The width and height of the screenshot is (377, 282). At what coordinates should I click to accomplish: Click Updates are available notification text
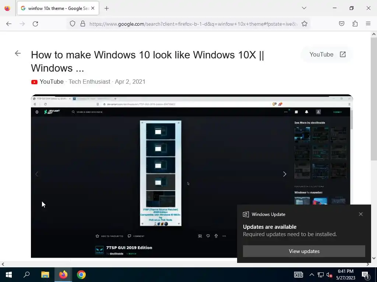[x=269, y=227]
